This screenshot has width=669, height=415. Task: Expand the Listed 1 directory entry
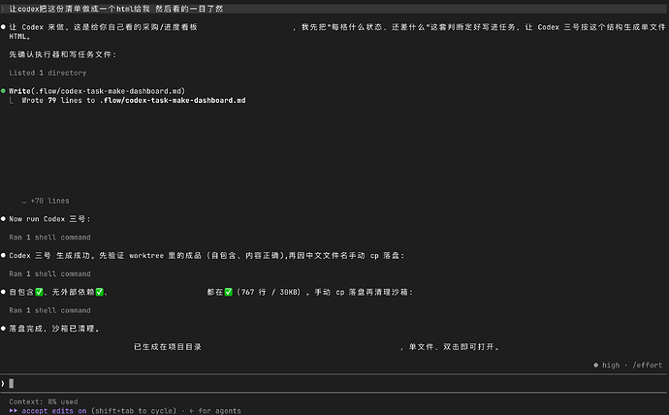[48, 73]
